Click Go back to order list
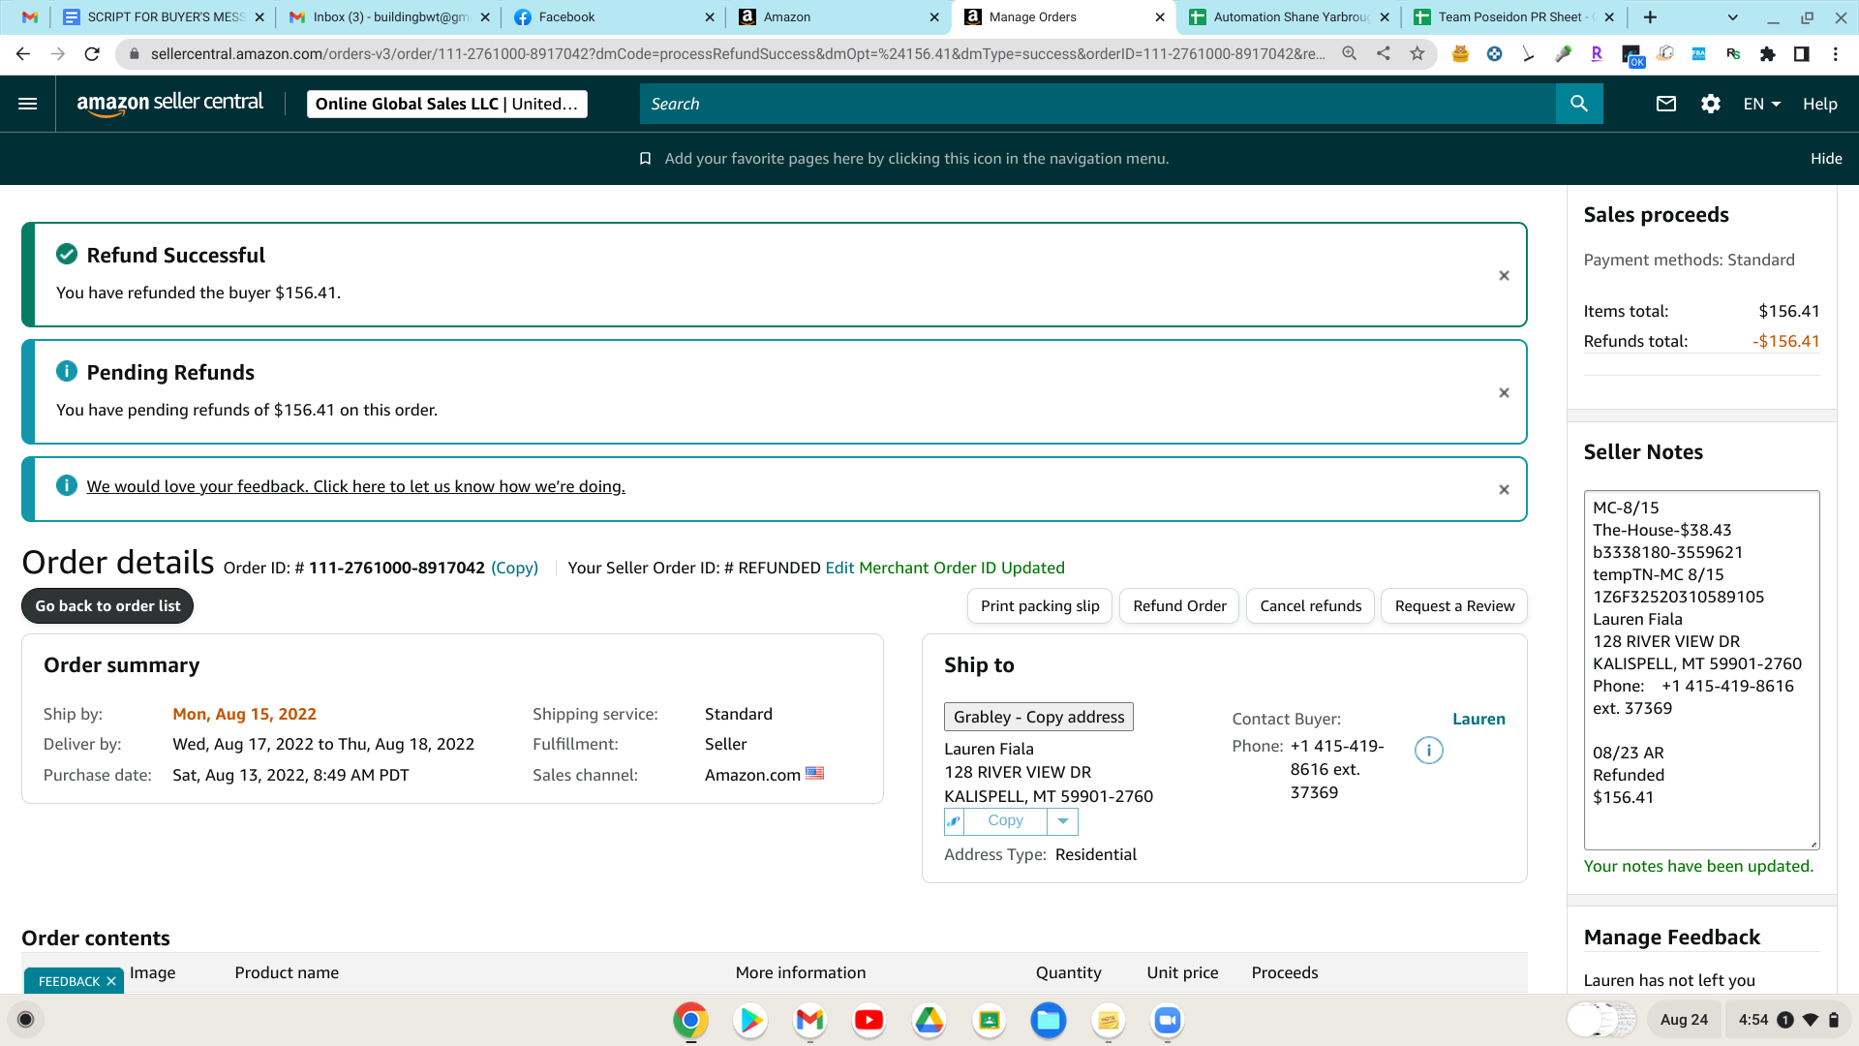Screen dimensions: 1859x1046 (x=107, y=606)
